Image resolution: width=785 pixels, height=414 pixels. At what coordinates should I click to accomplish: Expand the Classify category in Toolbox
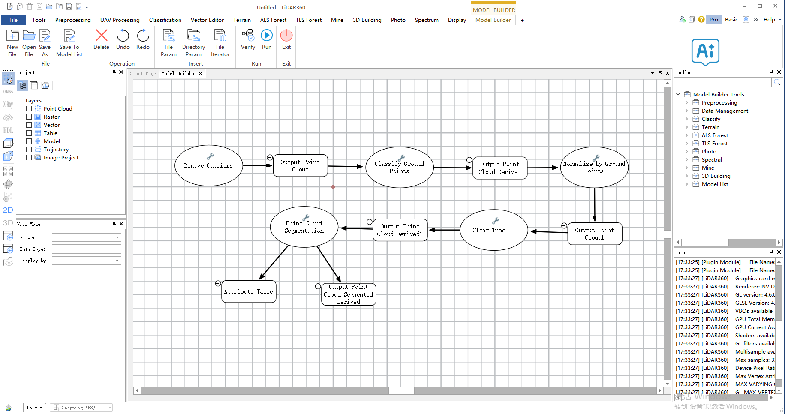click(x=687, y=119)
